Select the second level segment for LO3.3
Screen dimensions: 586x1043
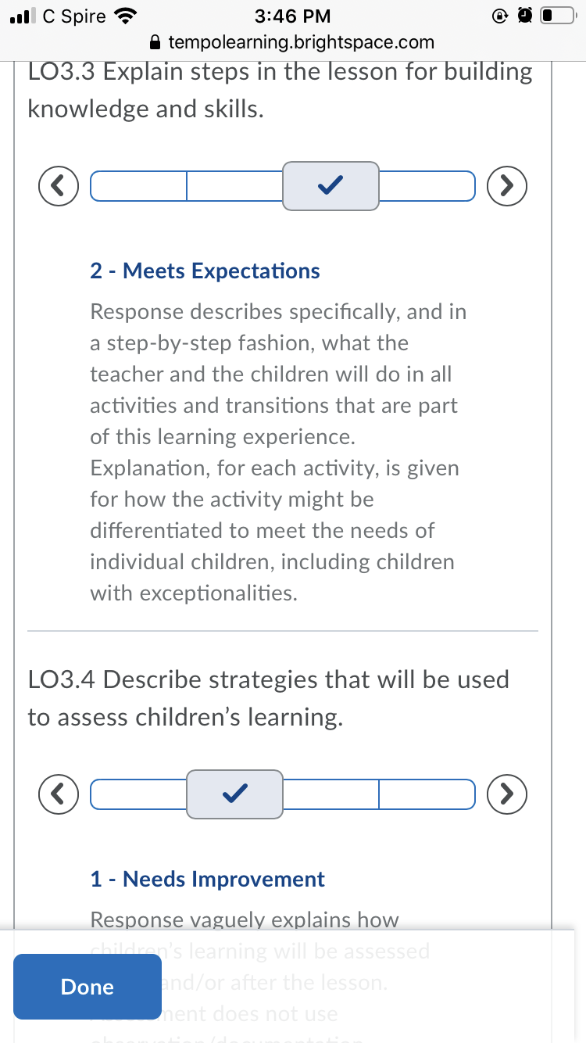(235, 186)
